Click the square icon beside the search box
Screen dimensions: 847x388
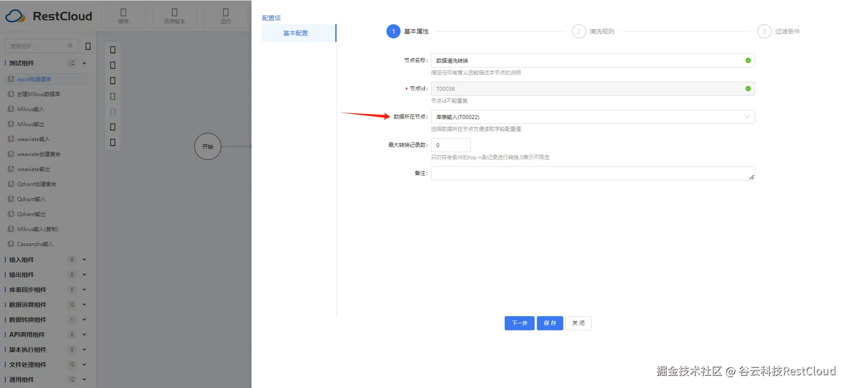point(88,46)
